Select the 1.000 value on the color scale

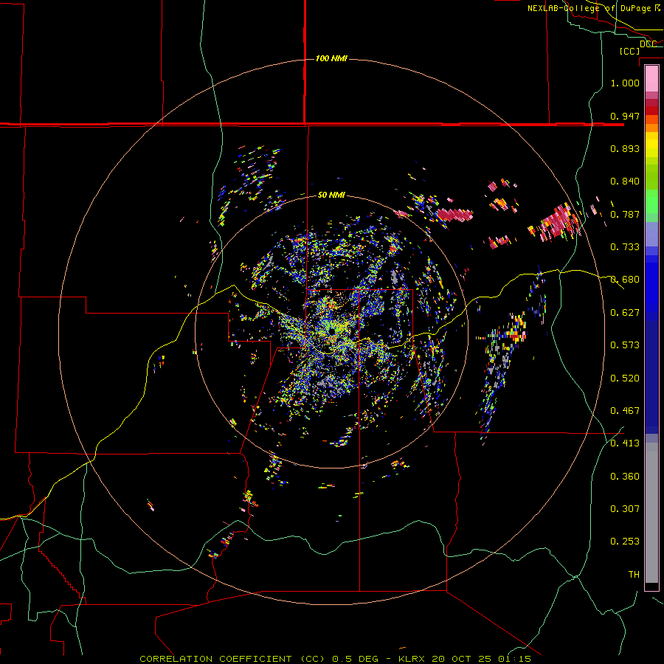pos(625,83)
